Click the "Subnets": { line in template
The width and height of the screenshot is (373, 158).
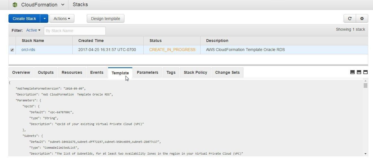coord(33,136)
